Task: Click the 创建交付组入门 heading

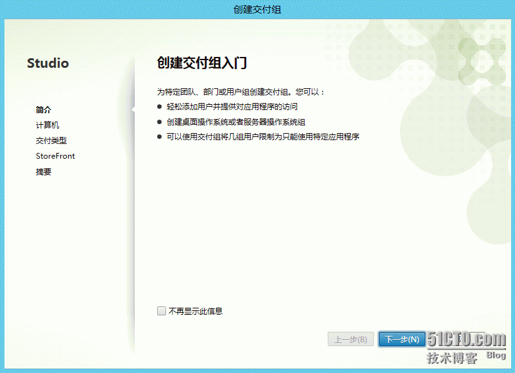Action: pyautogui.click(x=201, y=63)
